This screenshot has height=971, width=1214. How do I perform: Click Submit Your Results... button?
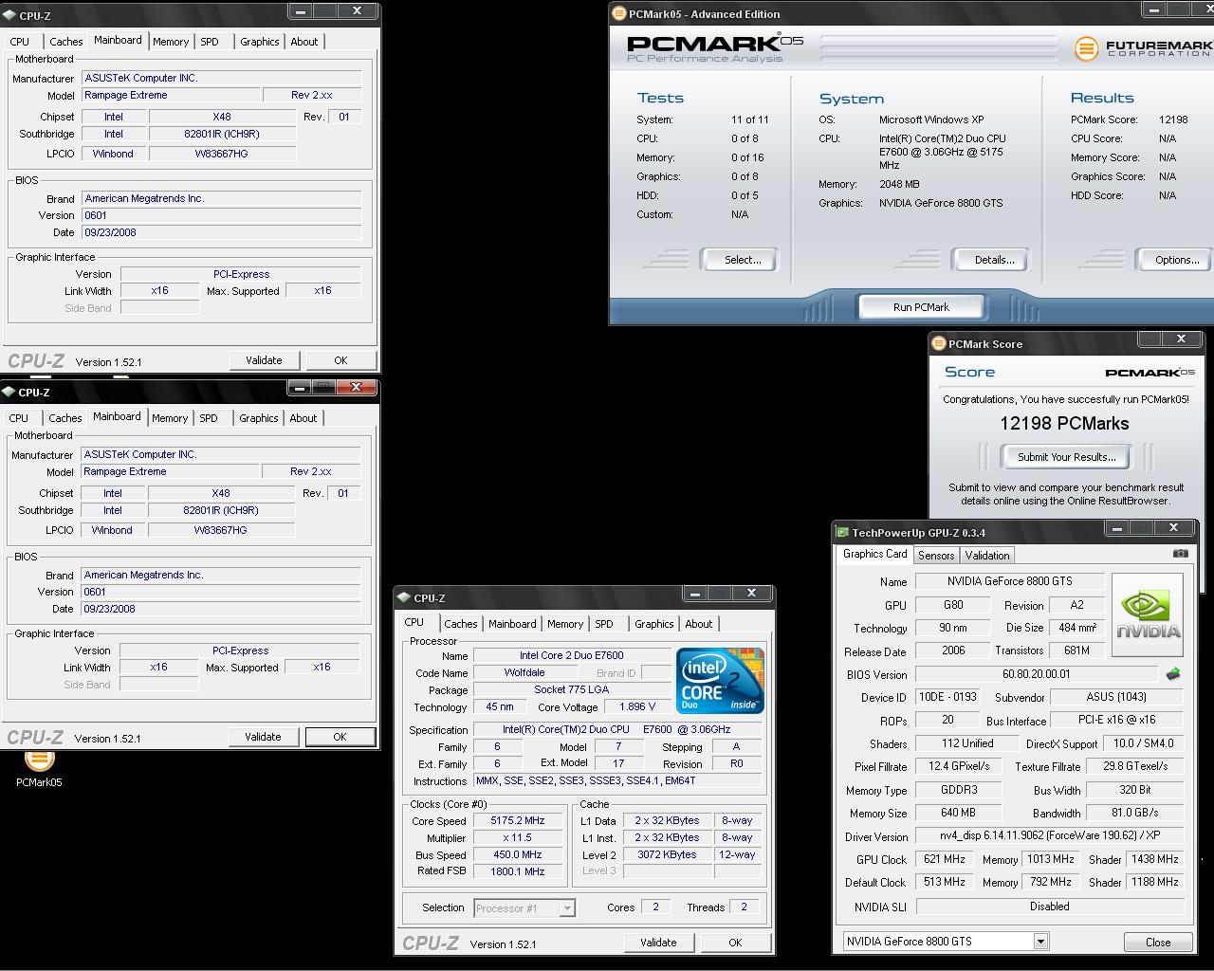point(1067,457)
